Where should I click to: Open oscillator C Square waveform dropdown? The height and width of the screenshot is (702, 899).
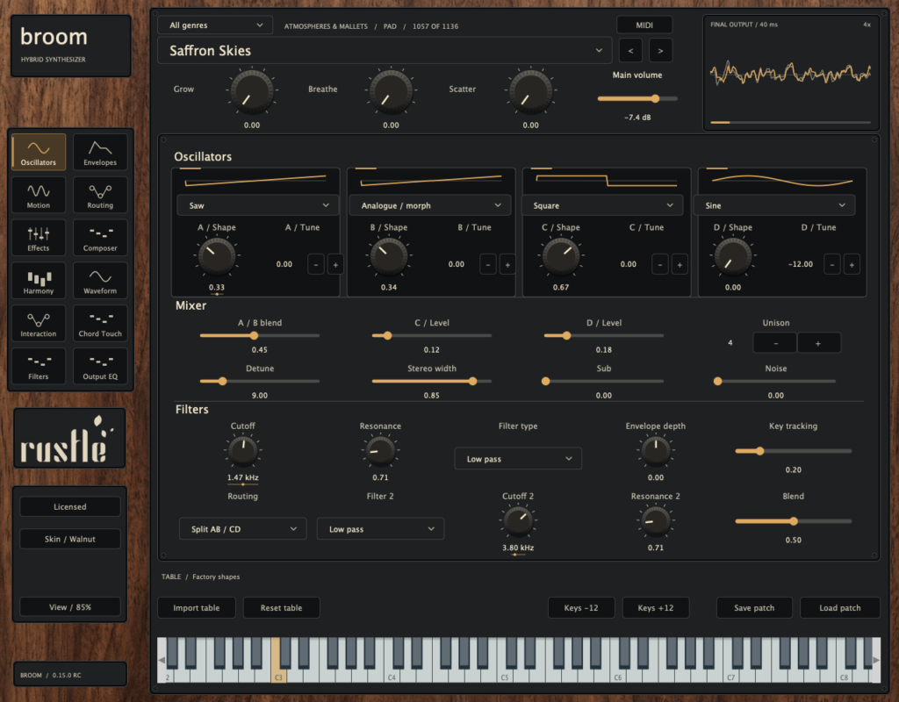coord(602,205)
